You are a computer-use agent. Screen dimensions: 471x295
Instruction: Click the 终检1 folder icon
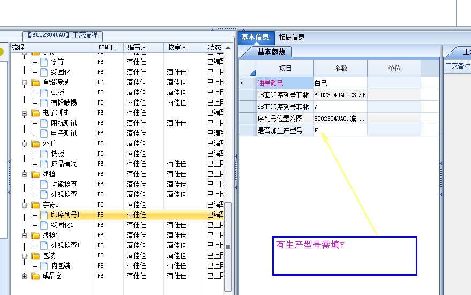(x=35, y=235)
